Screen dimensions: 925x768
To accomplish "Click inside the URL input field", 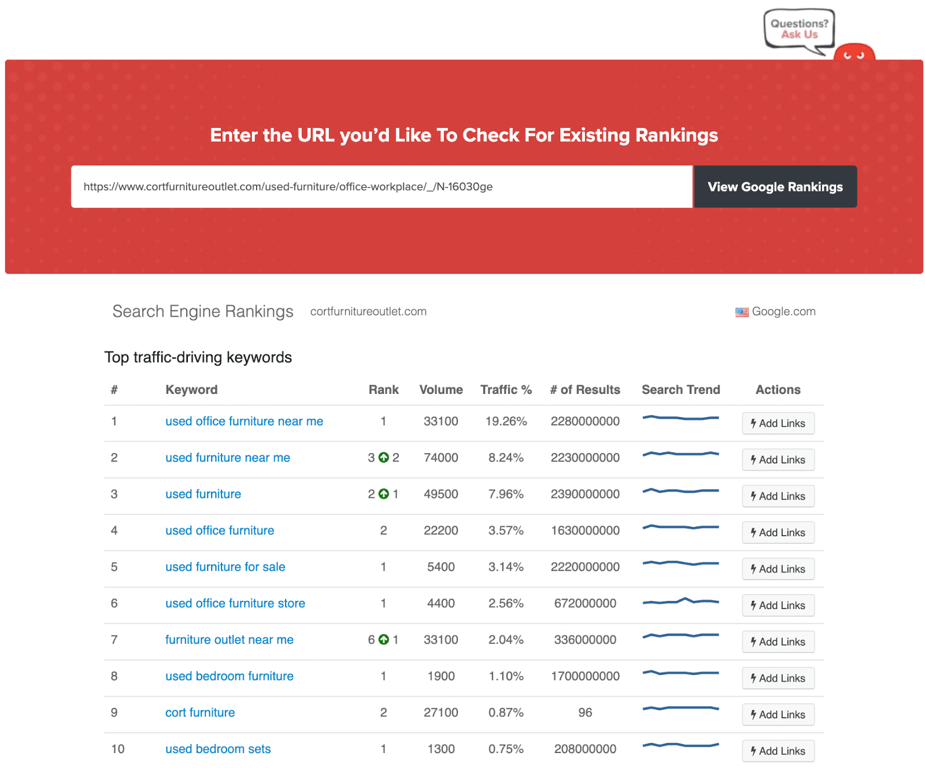I will click(x=382, y=187).
